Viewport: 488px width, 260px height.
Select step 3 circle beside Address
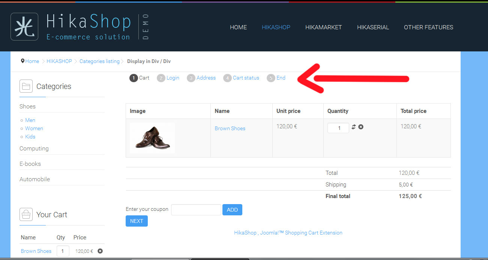(x=191, y=78)
